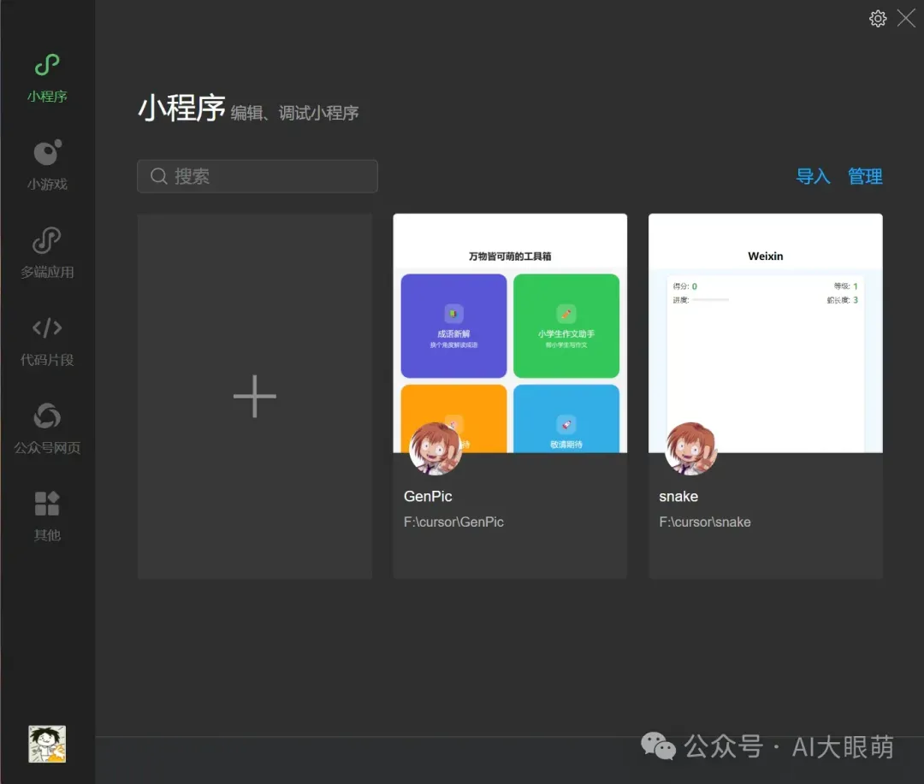924x784 pixels.
Task: Switch to 多端应用 multi-platform apps
Action: click(x=47, y=242)
